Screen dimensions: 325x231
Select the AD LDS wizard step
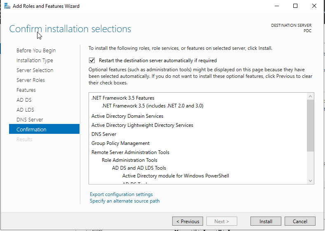(25, 110)
